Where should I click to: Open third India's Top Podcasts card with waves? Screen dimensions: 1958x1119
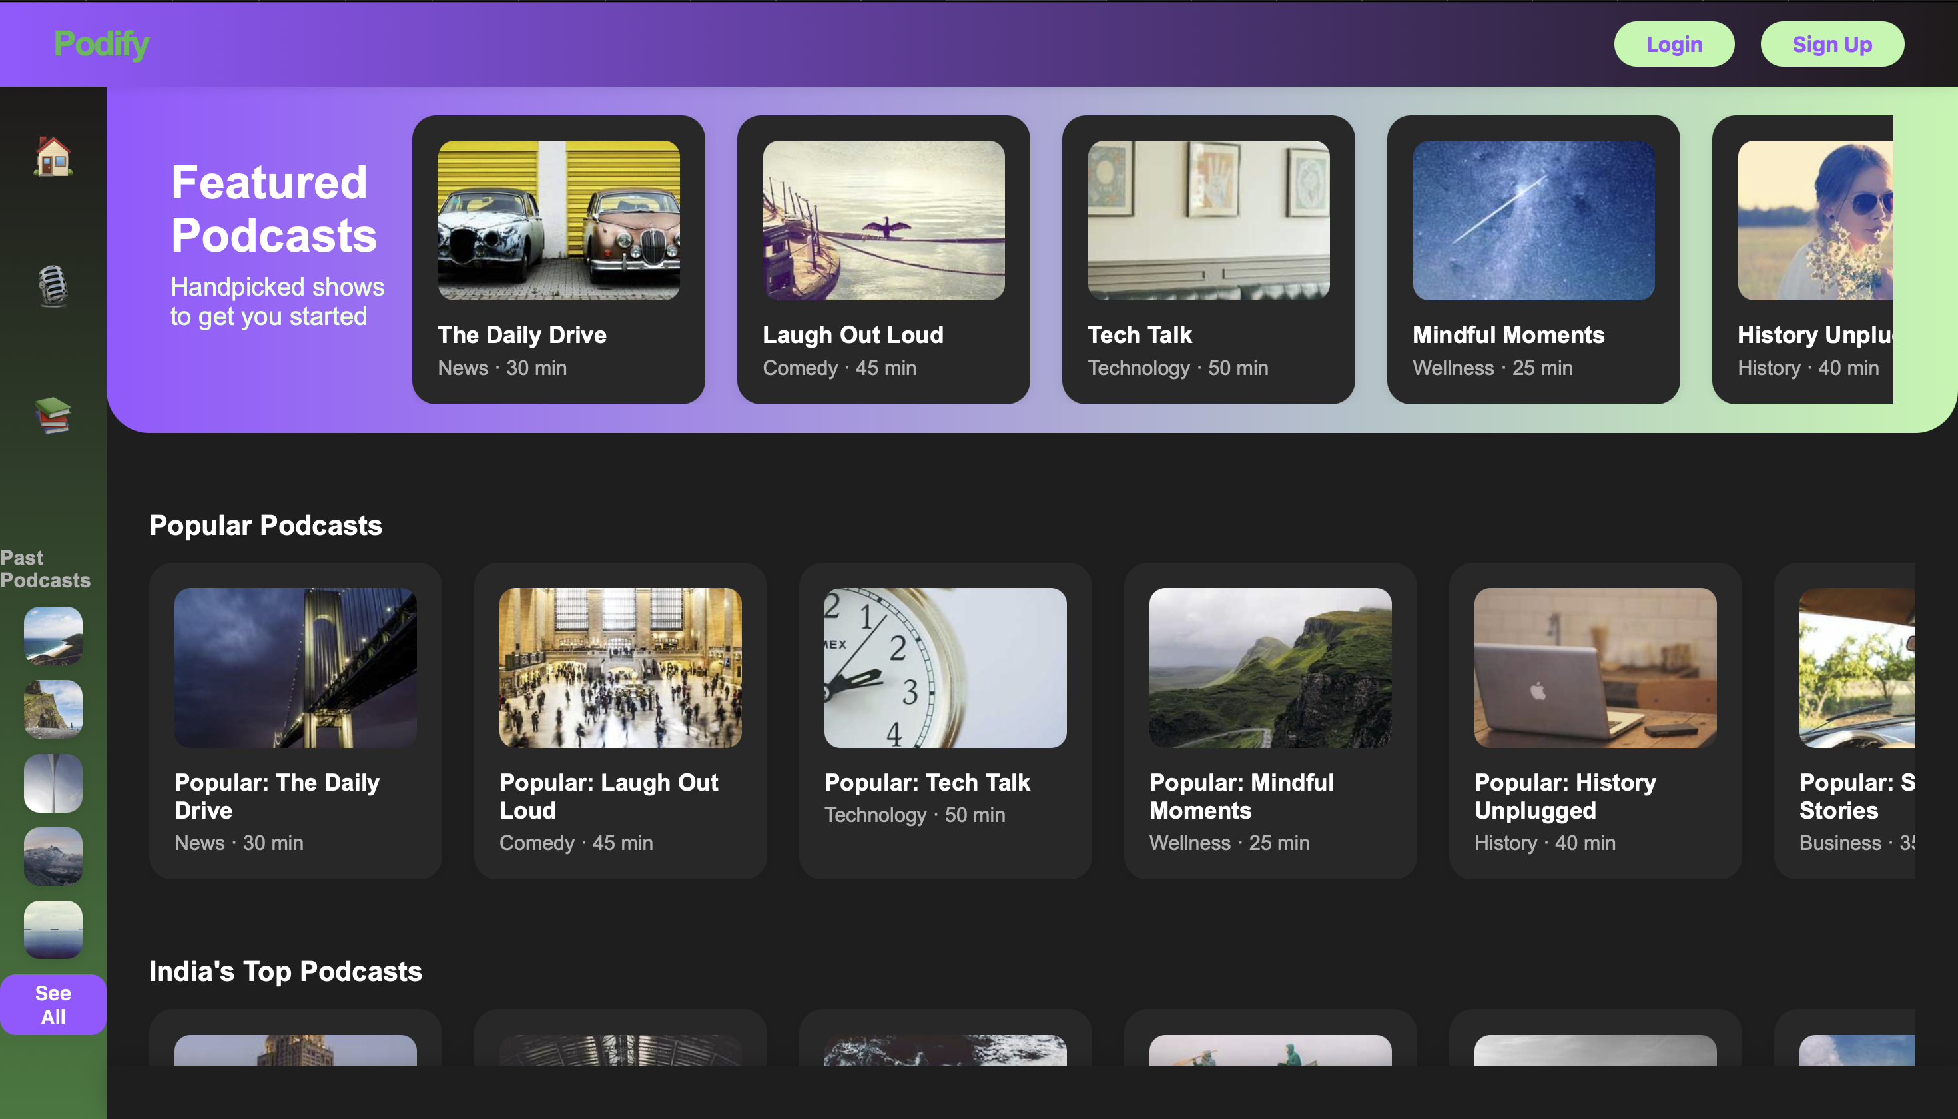pyautogui.click(x=946, y=1050)
